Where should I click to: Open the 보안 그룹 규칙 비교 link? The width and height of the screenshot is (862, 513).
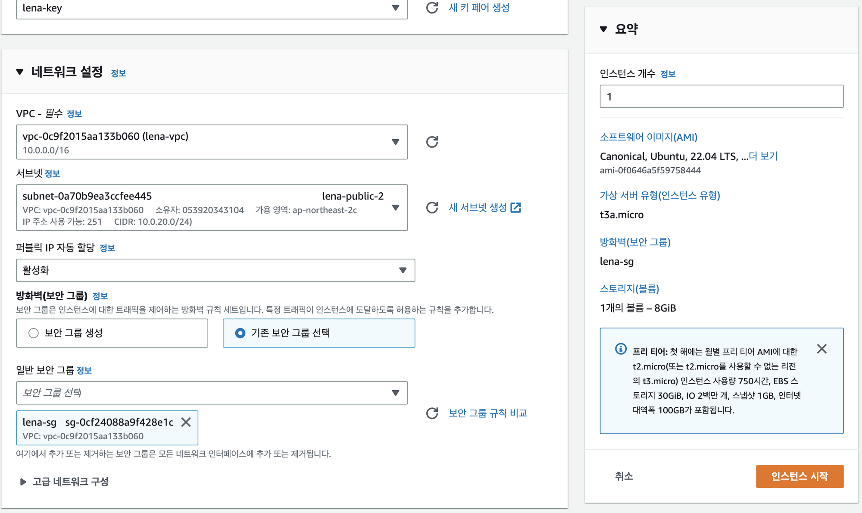click(x=488, y=413)
